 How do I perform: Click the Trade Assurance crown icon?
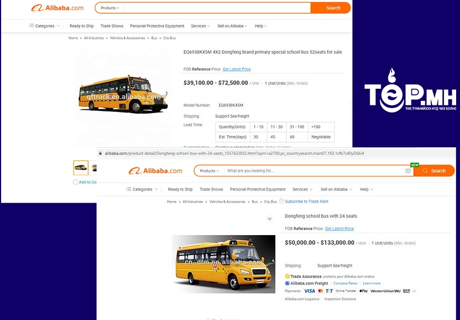287,276
